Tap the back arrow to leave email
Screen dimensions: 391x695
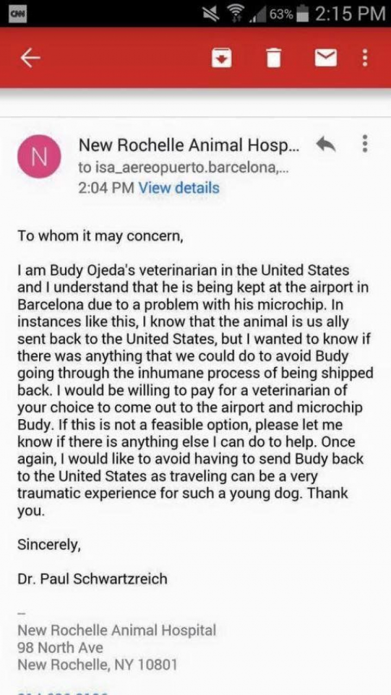(30, 58)
